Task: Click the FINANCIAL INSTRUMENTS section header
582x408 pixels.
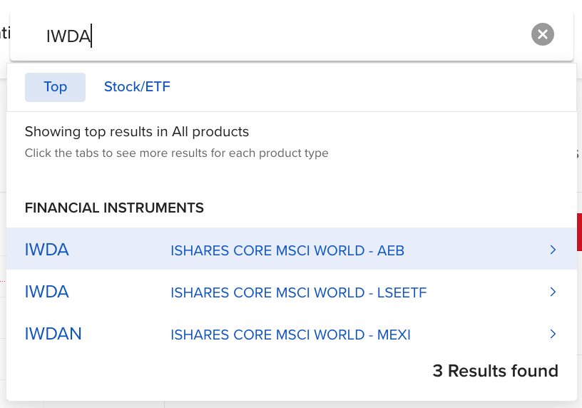Action: pyautogui.click(x=114, y=208)
